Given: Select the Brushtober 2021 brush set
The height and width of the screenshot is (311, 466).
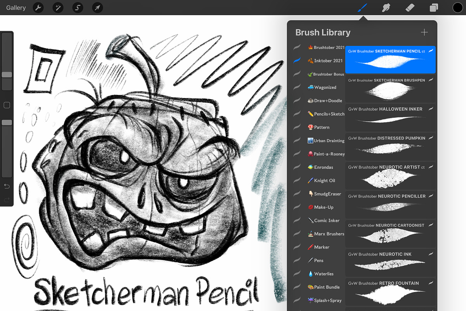Looking at the screenshot, I should 326,47.
